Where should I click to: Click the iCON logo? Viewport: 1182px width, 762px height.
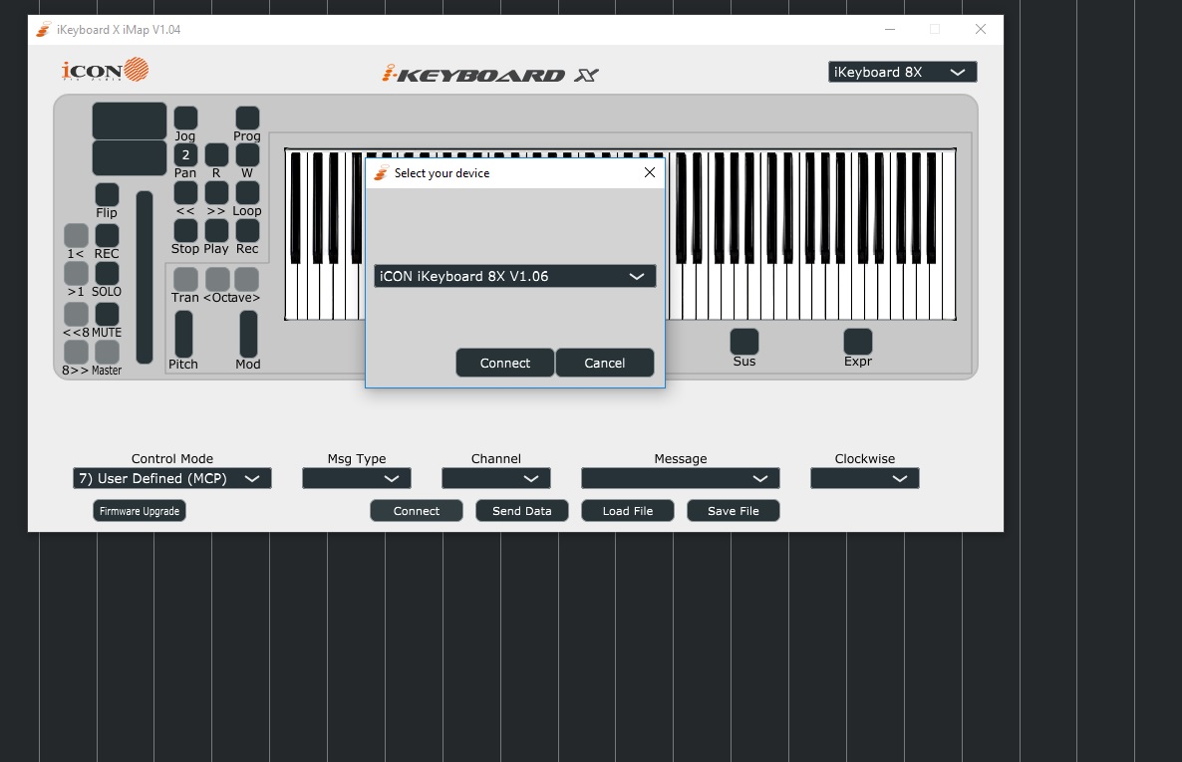[105, 70]
